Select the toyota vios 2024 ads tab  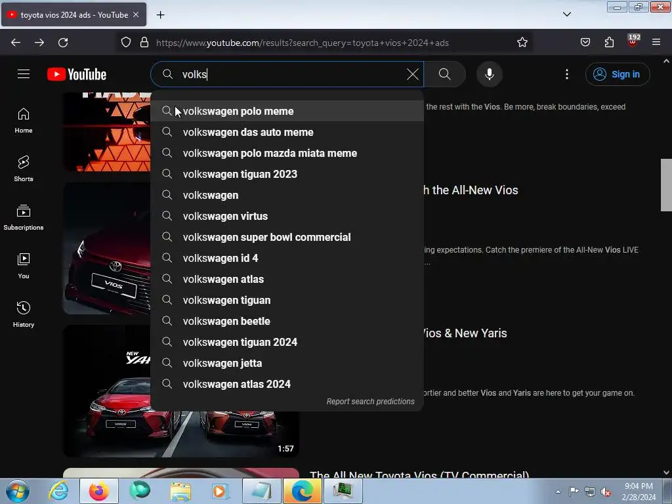tap(73, 14)
